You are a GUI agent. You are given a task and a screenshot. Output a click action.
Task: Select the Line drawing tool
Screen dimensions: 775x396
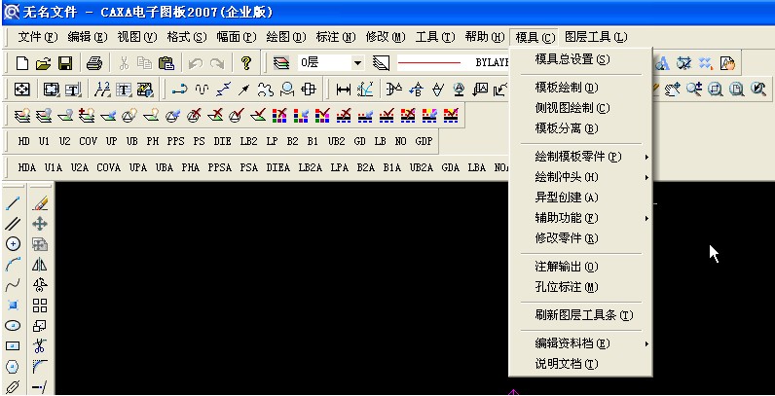point(13,203)
